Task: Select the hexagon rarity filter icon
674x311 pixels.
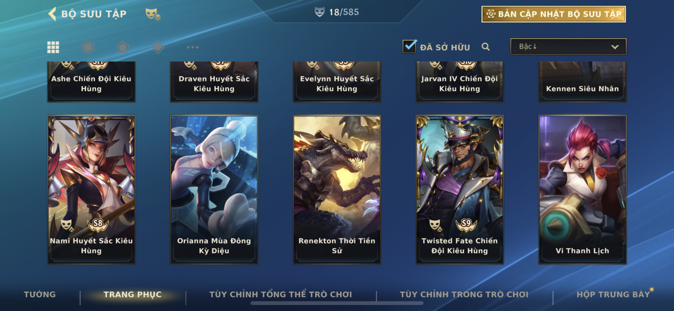Action: [x=88, y=47]
